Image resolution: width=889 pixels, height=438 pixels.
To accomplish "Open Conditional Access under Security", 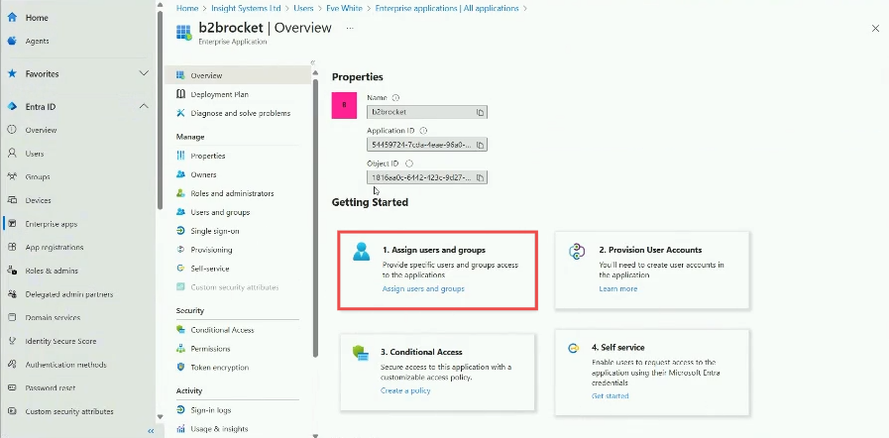I will coord(222,330).
